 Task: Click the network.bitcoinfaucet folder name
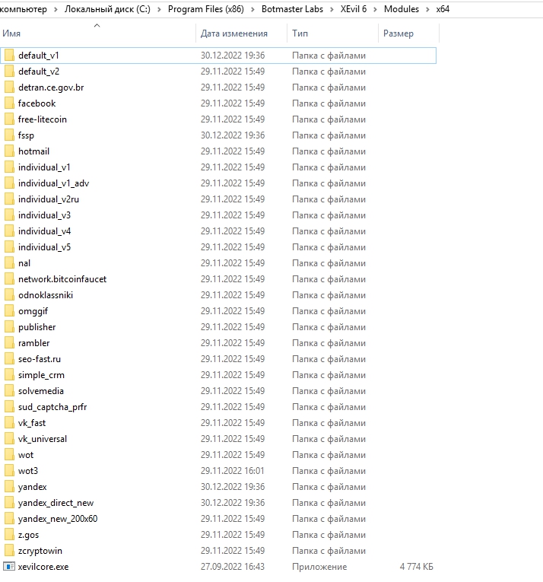point(62,279)
